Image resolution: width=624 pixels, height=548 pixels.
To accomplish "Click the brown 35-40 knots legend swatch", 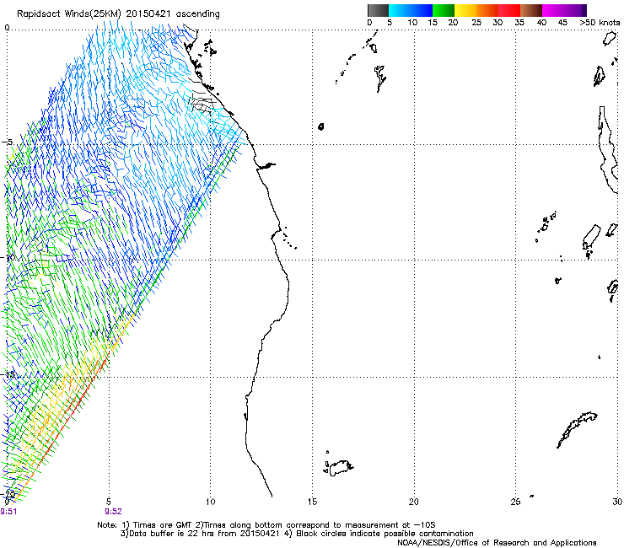I will [x=531, y=10].
